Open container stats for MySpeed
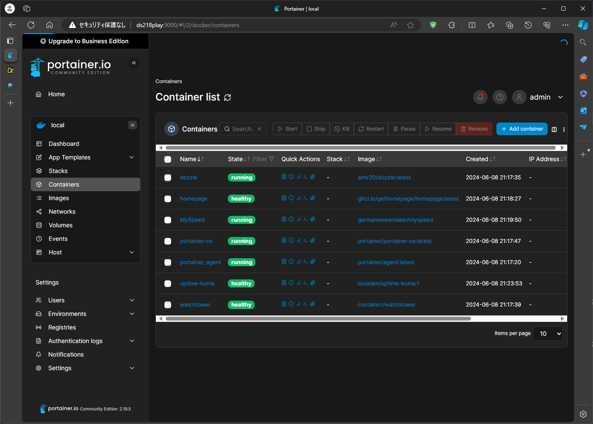 pyautogui.click(x=298, y=219)
